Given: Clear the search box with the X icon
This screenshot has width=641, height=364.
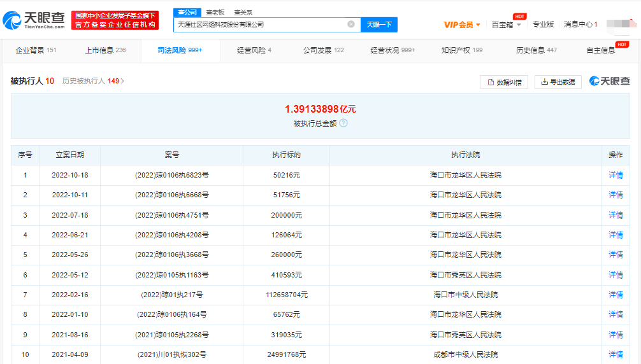Looking at the screenshot, I should (351, 25).
